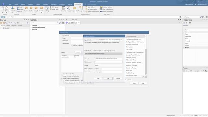Toggle Automatically create or modify users checkbox
Viewport: 208px width, 117px height.
(x=64, y=83)
